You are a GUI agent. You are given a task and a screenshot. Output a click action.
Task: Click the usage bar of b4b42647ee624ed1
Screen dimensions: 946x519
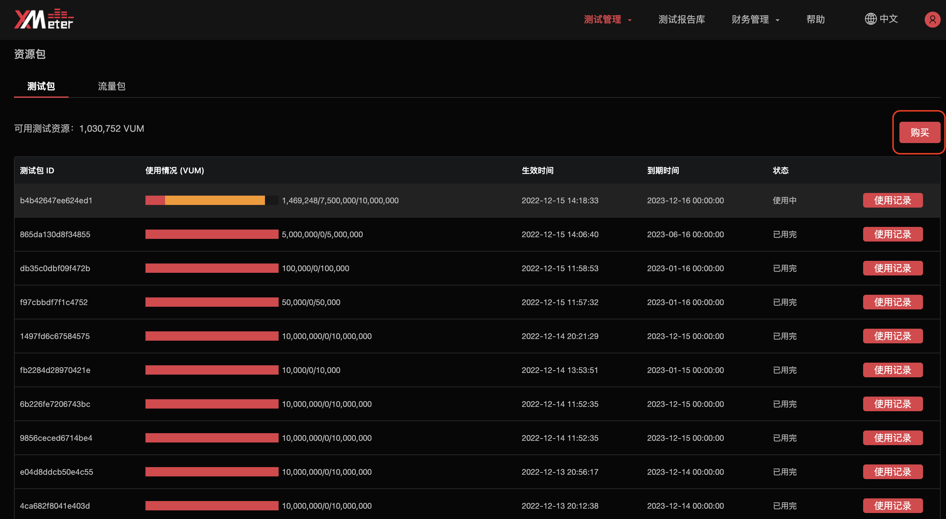coord(211,200)
